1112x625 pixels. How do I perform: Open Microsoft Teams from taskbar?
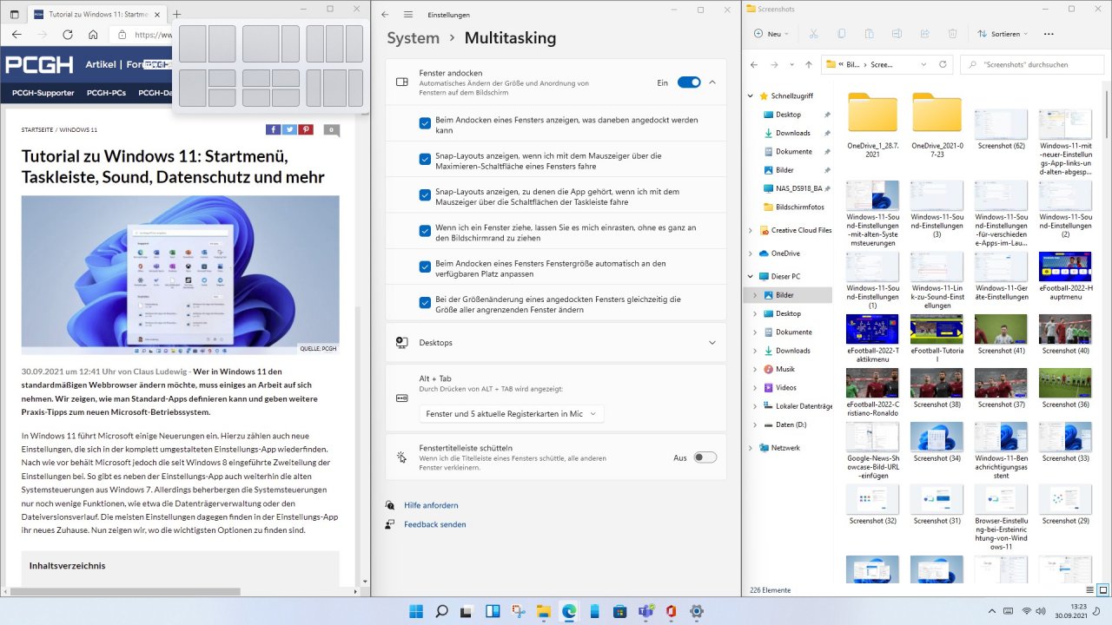coord(645,611)
